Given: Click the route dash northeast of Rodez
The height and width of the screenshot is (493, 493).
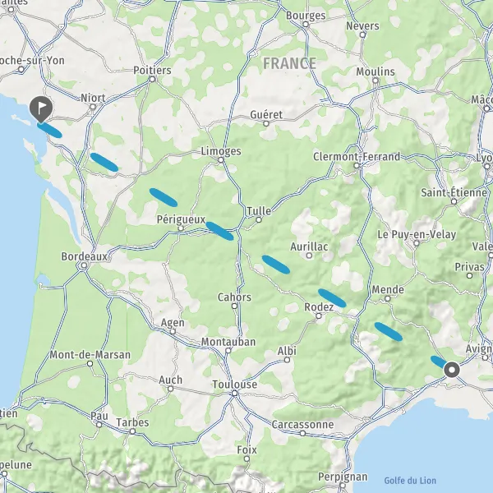Looking at the screenshot, I should (332, 298).
